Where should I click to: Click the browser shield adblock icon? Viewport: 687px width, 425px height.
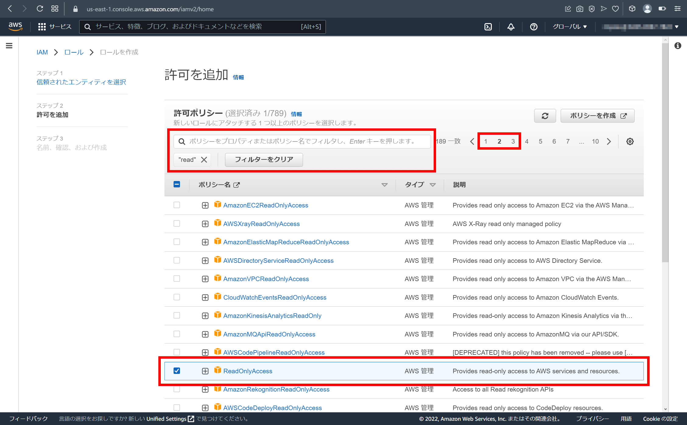point(592,9)
